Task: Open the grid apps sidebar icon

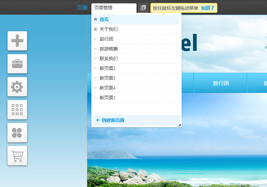Action: (x=17, y=110)
